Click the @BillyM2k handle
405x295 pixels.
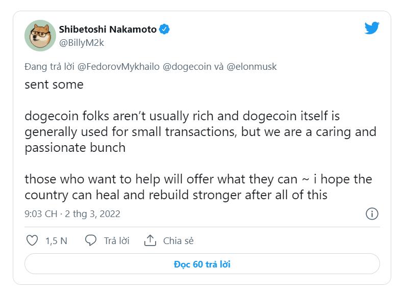[82, 43]
